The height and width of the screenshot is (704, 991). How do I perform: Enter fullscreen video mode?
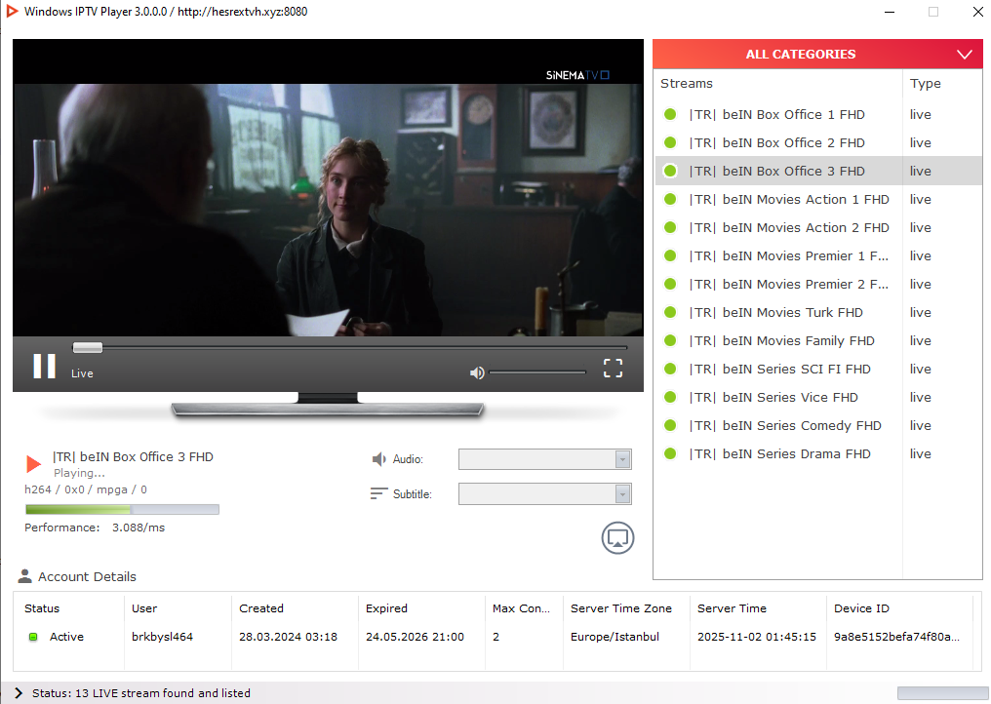click(613, 368)
